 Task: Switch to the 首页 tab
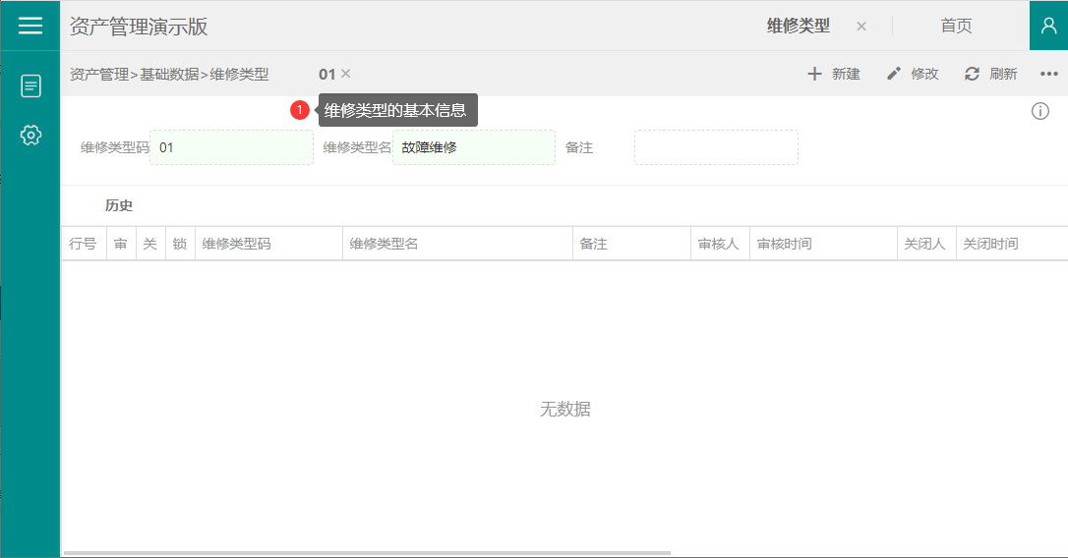[956, 26]
